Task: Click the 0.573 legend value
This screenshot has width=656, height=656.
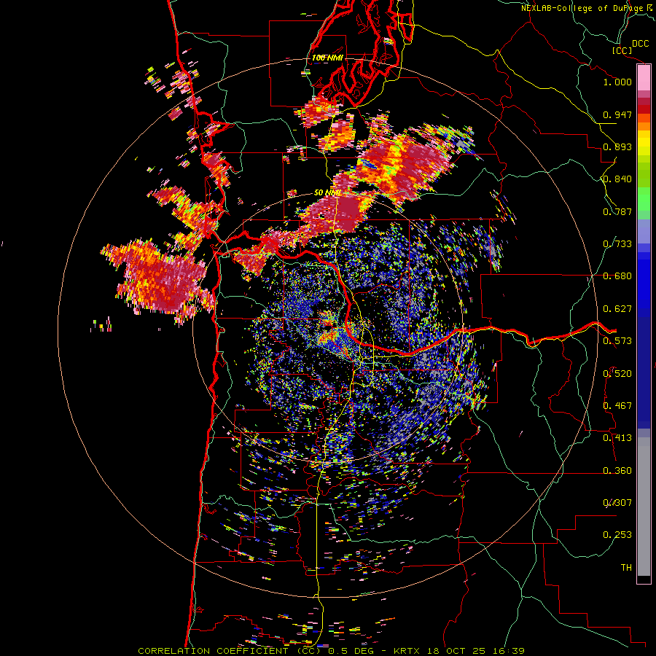Action: pos(617,341)
